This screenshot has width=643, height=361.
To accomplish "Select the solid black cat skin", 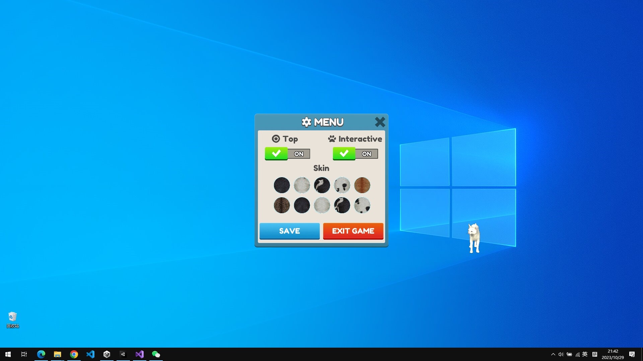I will pyautogui.click(x=282, y=185).
